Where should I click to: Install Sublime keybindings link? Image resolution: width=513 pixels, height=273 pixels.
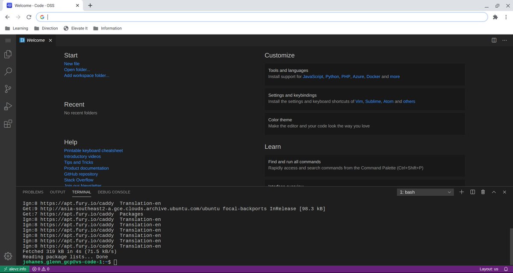(x=373, y=102)
